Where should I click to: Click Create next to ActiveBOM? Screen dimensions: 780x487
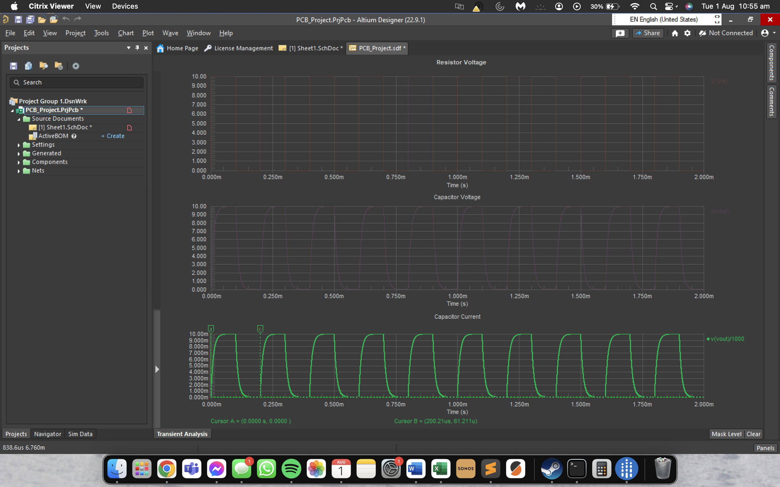(x=112, y=136)
